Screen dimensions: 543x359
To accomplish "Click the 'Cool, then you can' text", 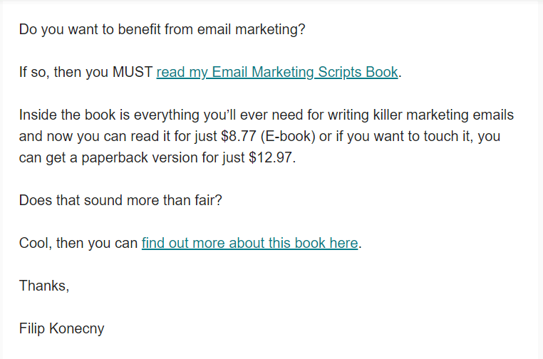I will click(78, 243).
